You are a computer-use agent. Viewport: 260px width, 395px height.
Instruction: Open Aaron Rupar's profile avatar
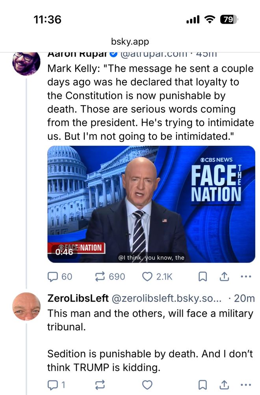point(26,62)
